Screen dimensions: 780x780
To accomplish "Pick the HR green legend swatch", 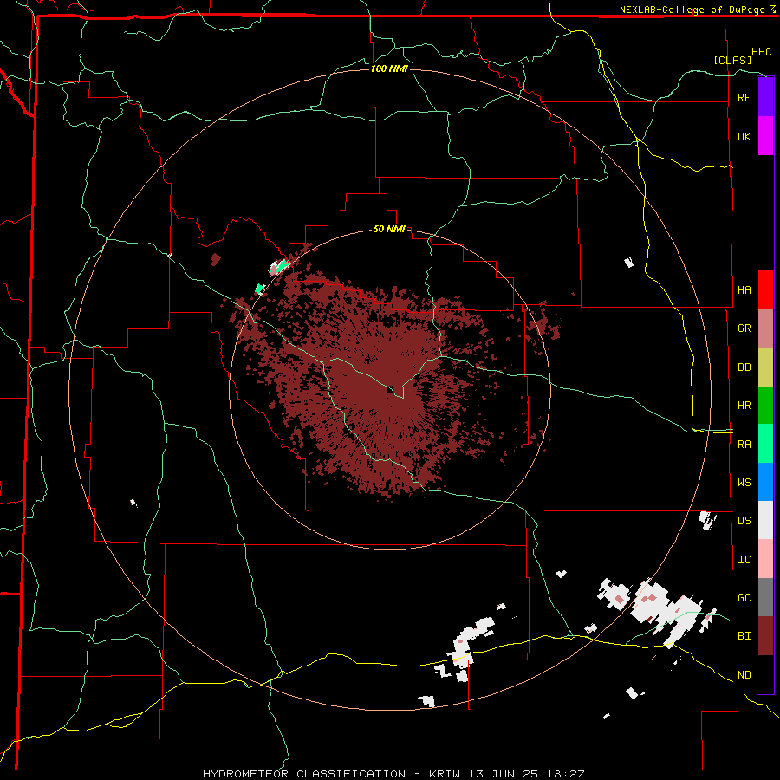I will pyautogui.click(x=765, y=406).
